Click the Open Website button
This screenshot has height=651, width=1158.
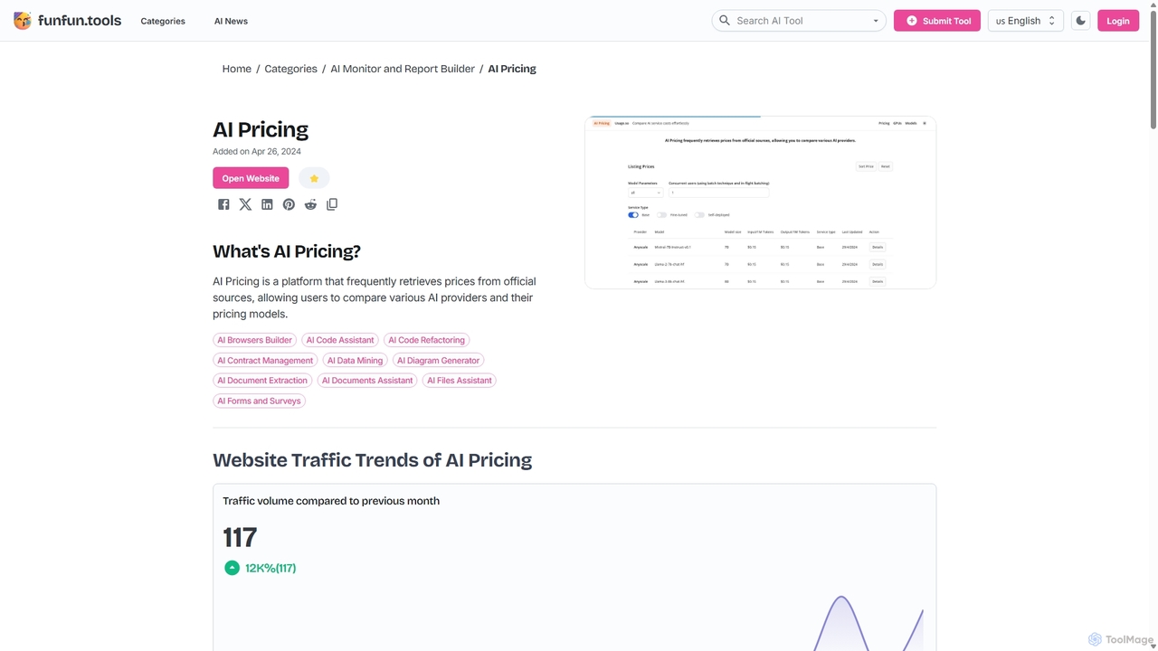pos(251,178)
